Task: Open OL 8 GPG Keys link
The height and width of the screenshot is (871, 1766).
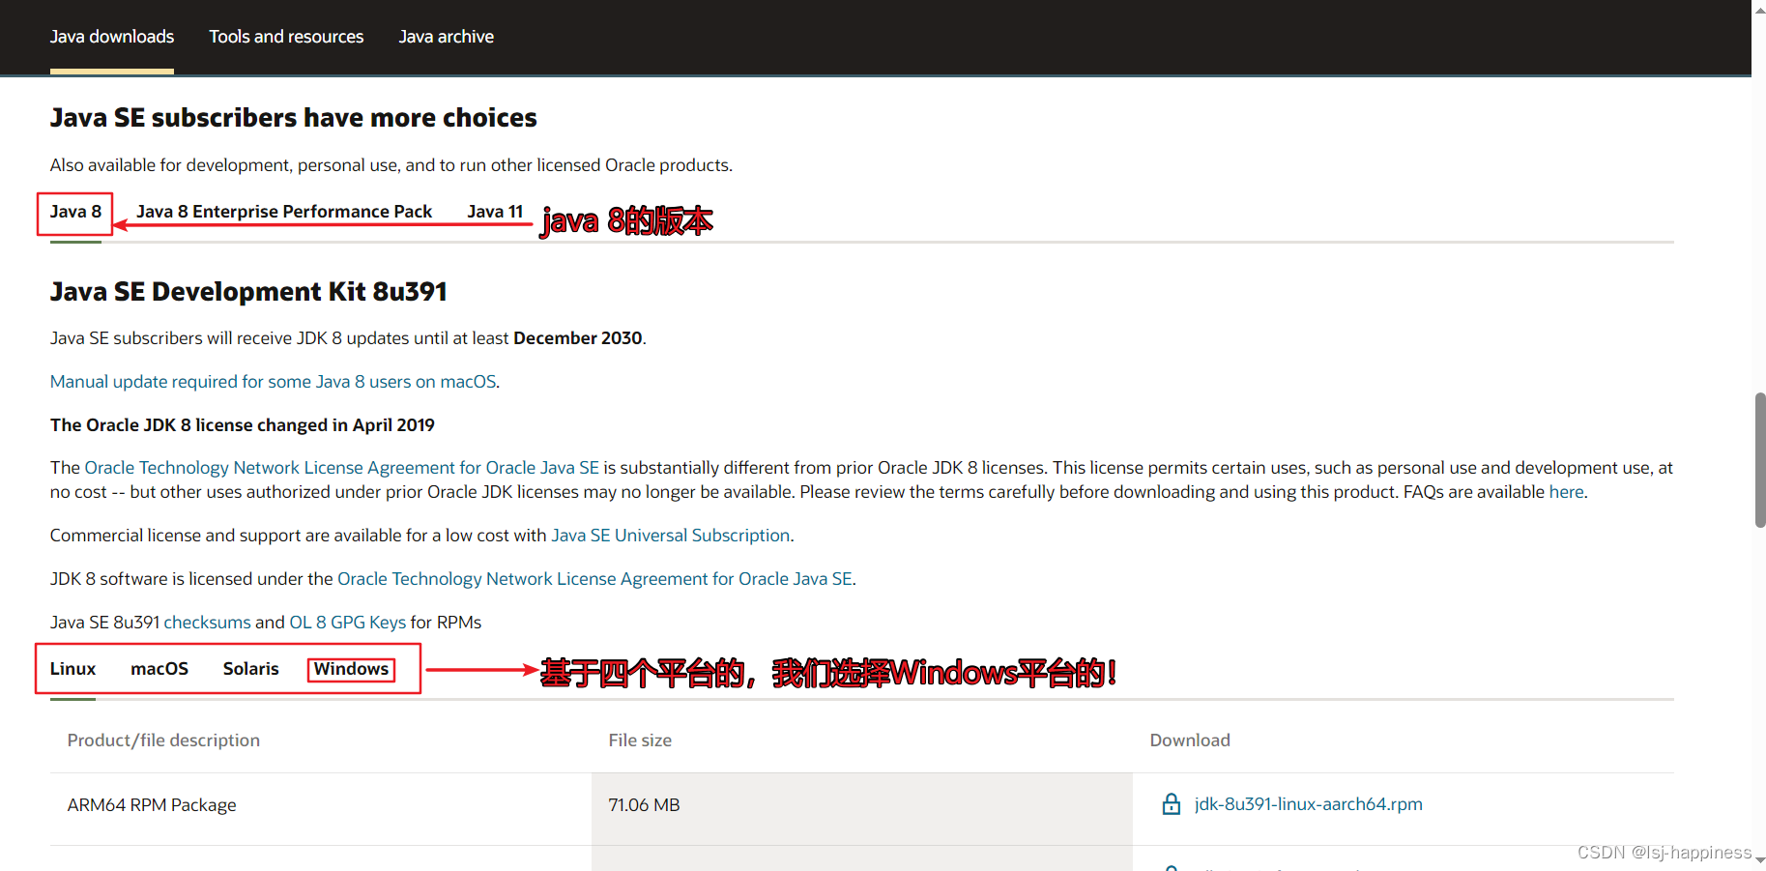Action: 348,623
